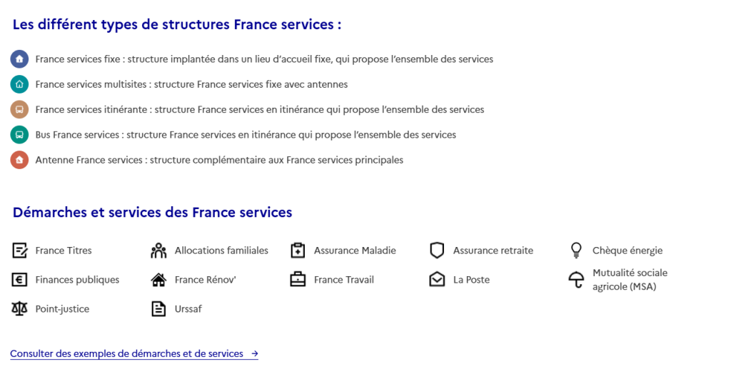Click the La Poste envelope icon
This screenshot has width=731, height=369.
tap(437, 280)
